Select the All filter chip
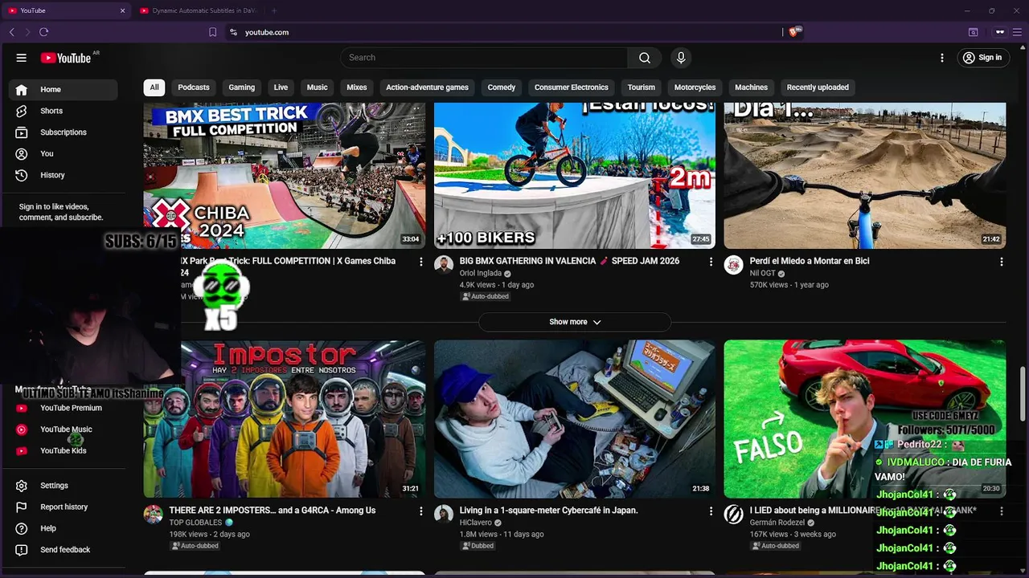The image size is (1029, 578). [154, 88]
